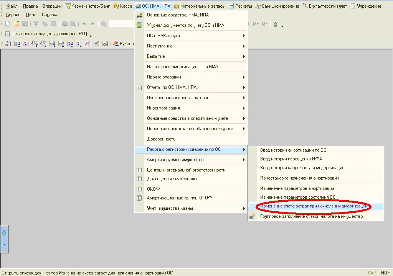Viewport: 393px width, 276px height.
Task: Click the Cut scissors icon
Action: tap(36, 24)
